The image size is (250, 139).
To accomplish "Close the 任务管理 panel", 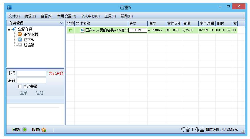I will (x=61, y=23).
